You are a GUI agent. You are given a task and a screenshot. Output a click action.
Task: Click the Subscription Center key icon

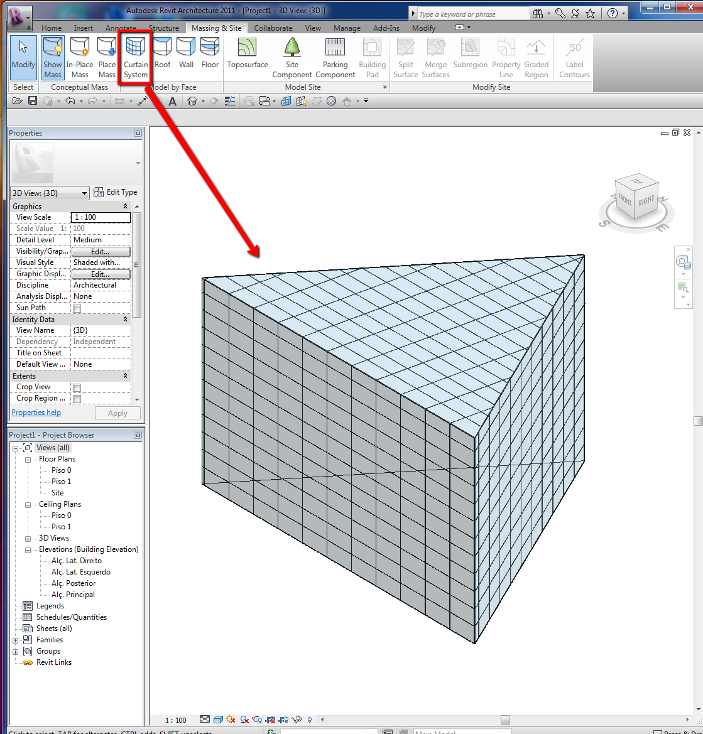click(x=560, y=14)
